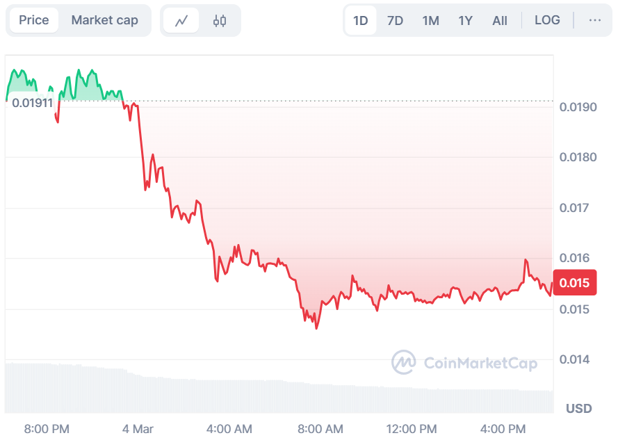Click the 12:00 PM time axis marker
Screen dimensions: 618x447
tap(413, 428)
